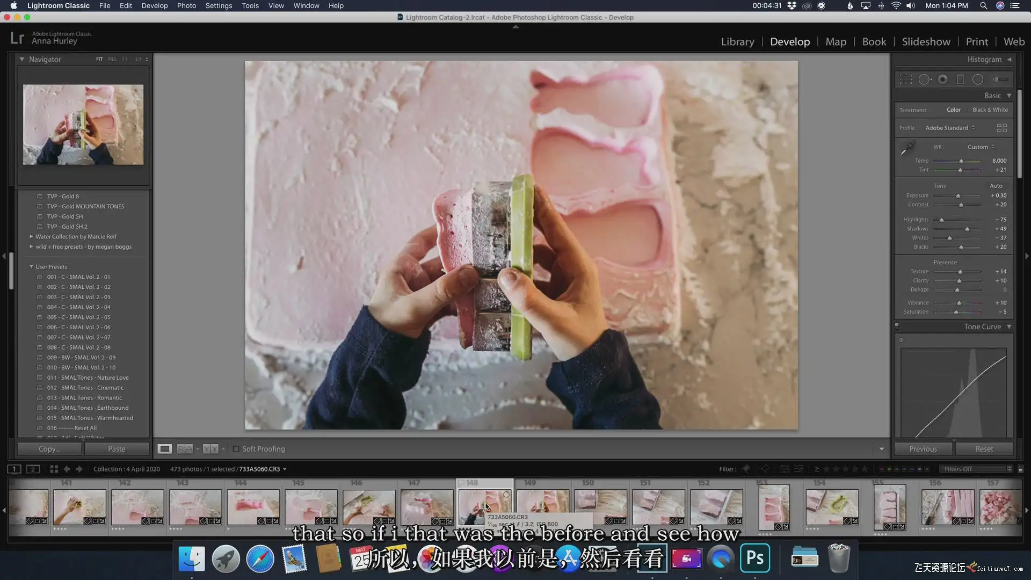The height and width of the screenshot is (580, 1031).
Task: Apply preset 012 - SMAL Tones - Cinematic
Action: (85, 388)
